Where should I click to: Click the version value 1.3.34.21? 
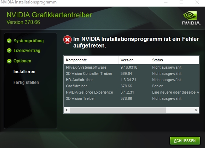pos(128,80)
